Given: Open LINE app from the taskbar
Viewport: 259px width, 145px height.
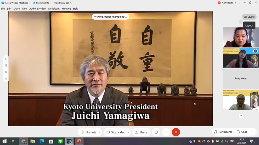Looking at the screenshot, I should (x=60, y=141).
